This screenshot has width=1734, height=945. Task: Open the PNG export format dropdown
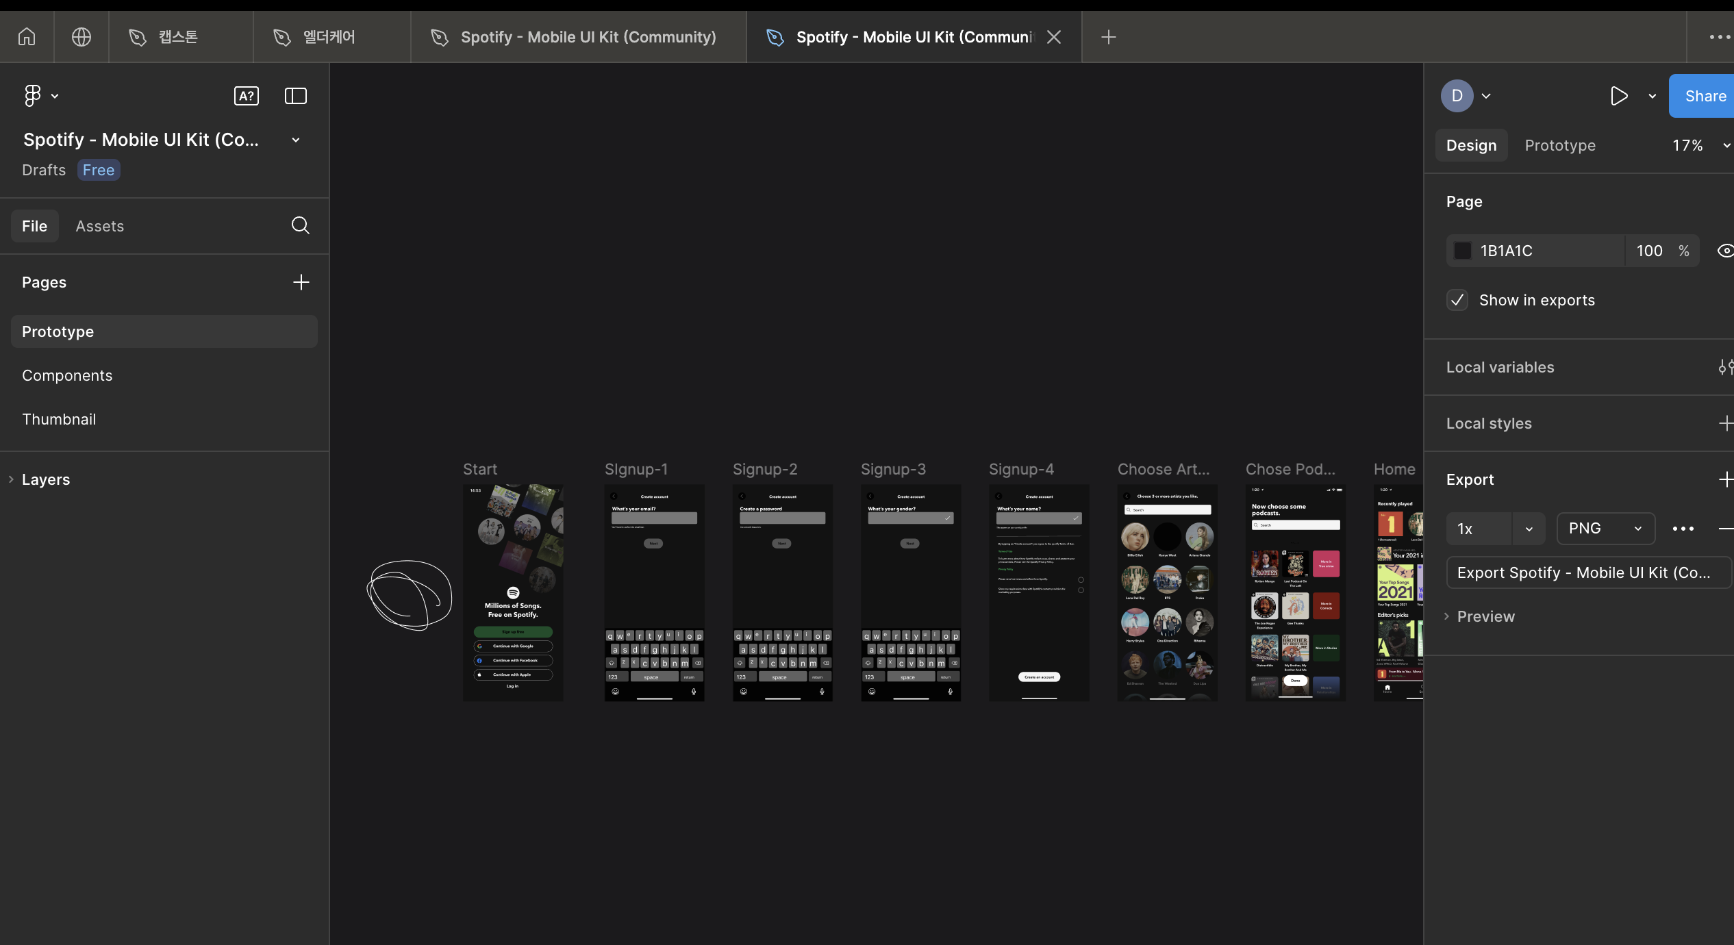[1605, 529]
